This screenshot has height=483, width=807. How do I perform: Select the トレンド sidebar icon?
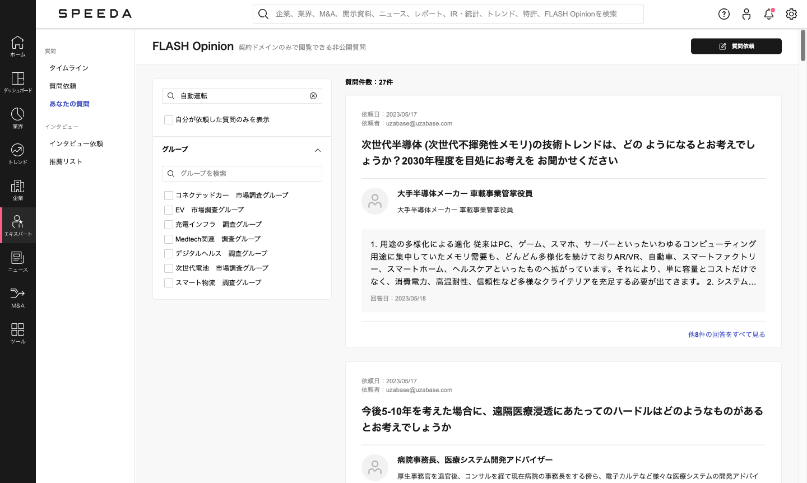(x=17, y=148)
